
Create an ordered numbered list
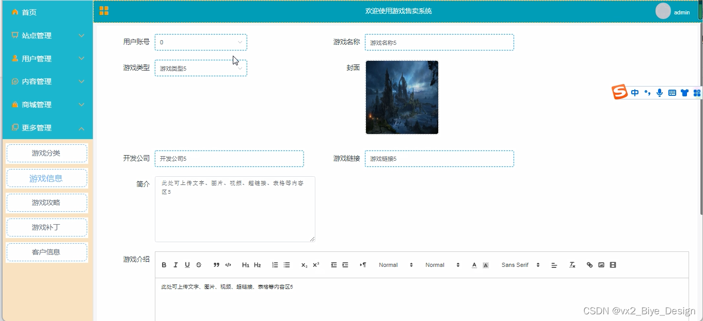(x=275, y=265)
